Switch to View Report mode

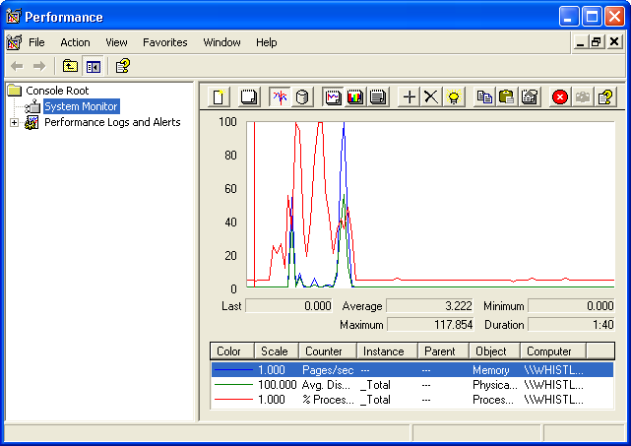point(378,96)
